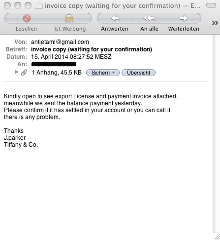The width and height of the screenshot is (220, 240).
Task: Click the Weiterleiten forward arrow icon
Action: (x=184, y=18)
